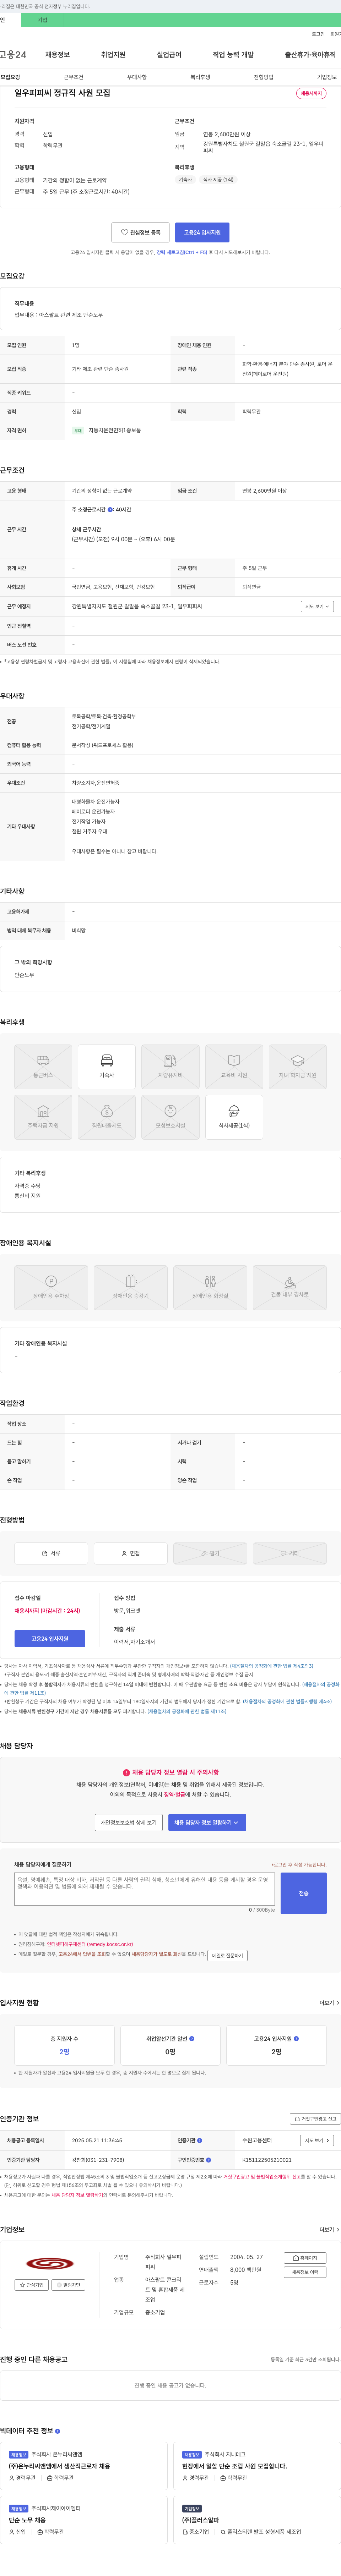
Task: Click the 전송 submit button
Action: 304,1893
